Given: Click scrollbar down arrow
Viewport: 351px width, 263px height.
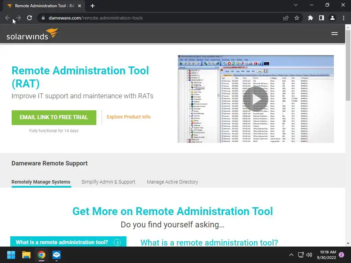Looking at the screenshot, I should 348,243.
